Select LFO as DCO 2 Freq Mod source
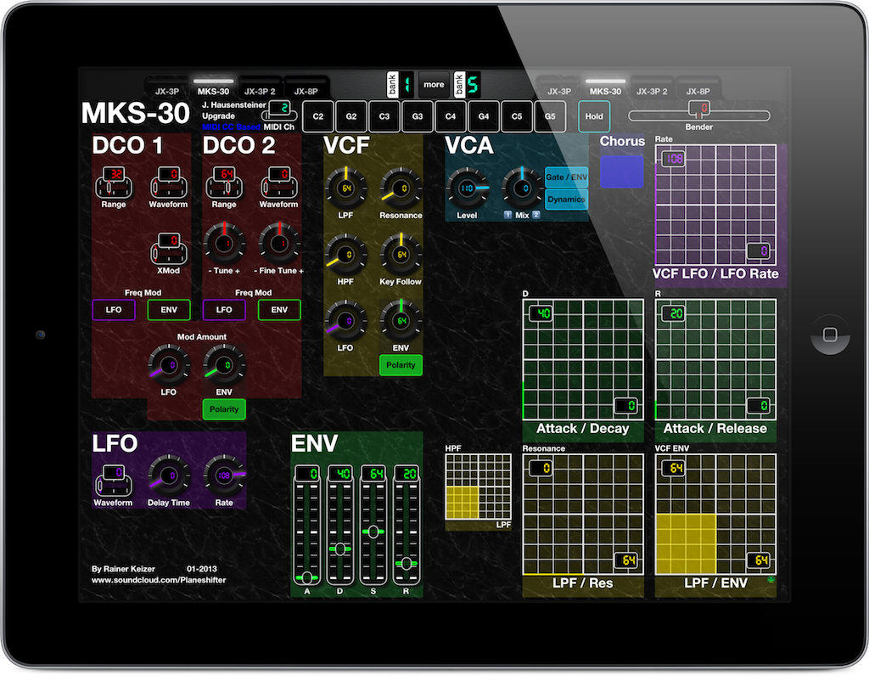 (x=223, y=310)
